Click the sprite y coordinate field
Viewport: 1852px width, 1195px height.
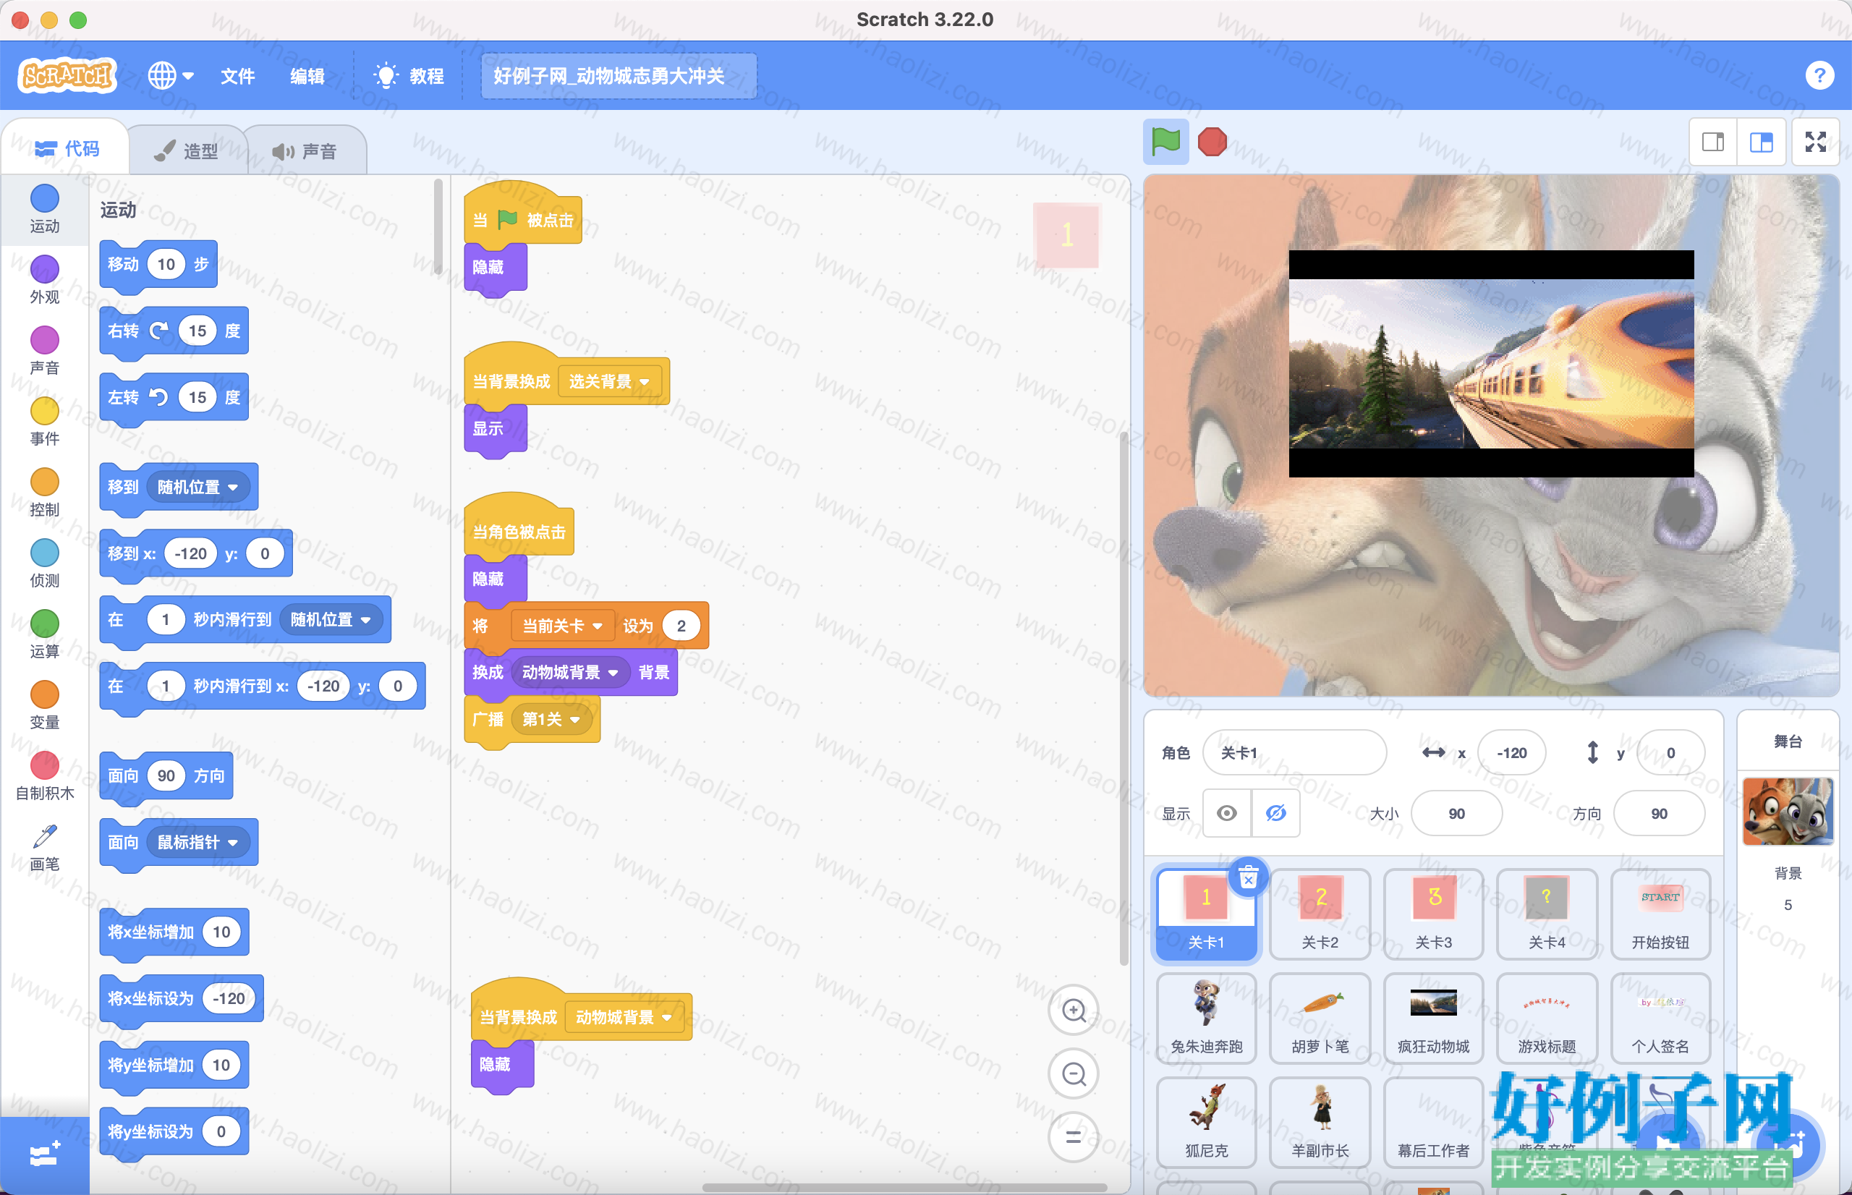click(1670, 753)
